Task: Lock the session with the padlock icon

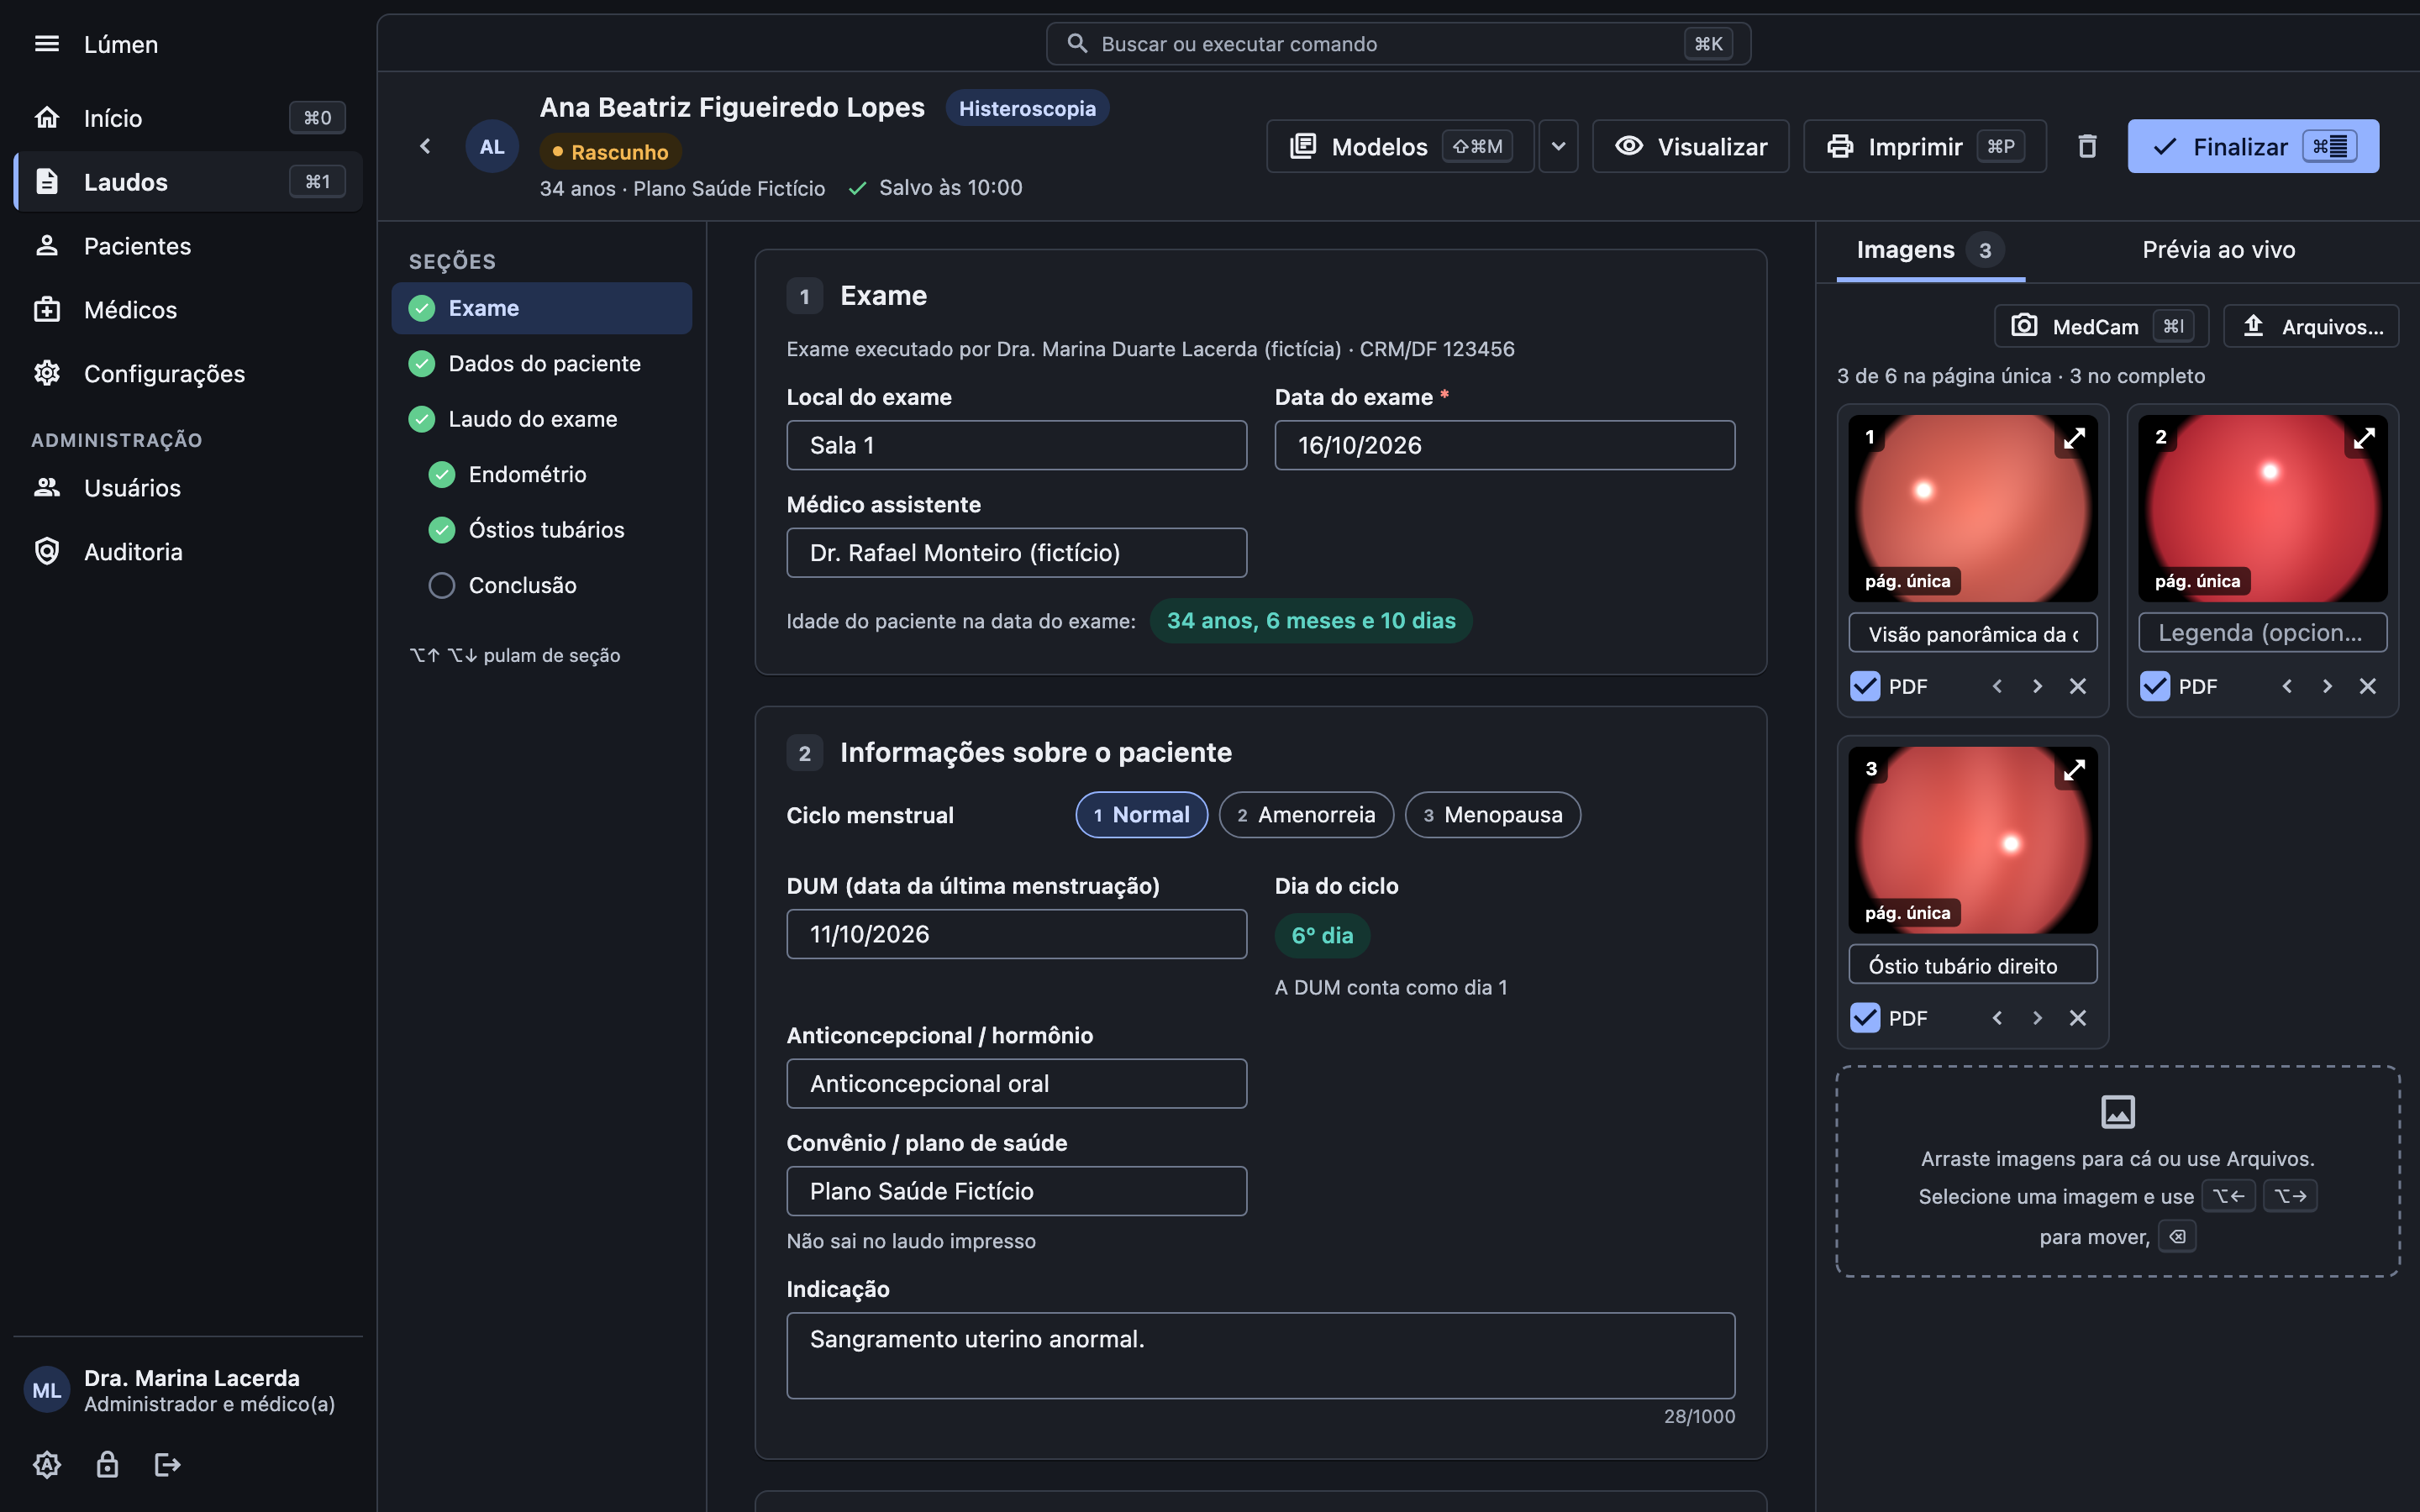Action: 107,1465
